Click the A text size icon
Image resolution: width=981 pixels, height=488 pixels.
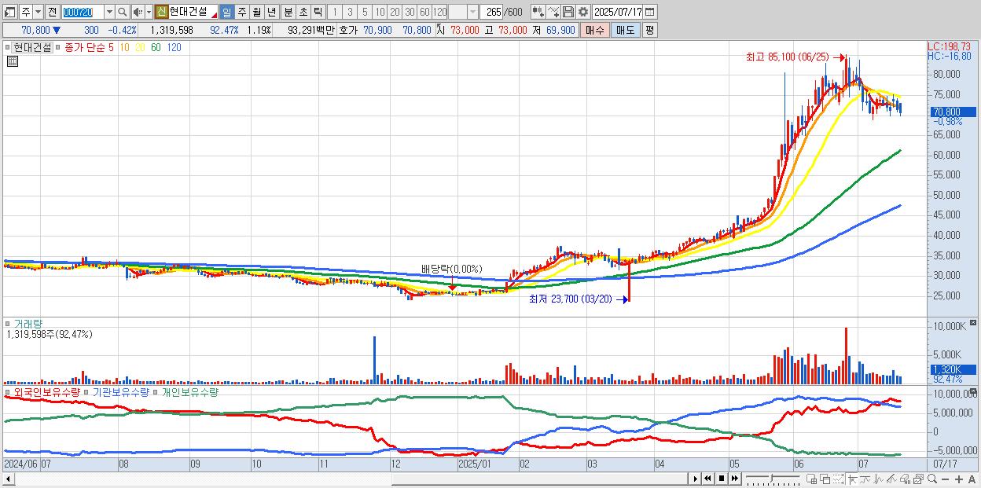tap(972, 479)
